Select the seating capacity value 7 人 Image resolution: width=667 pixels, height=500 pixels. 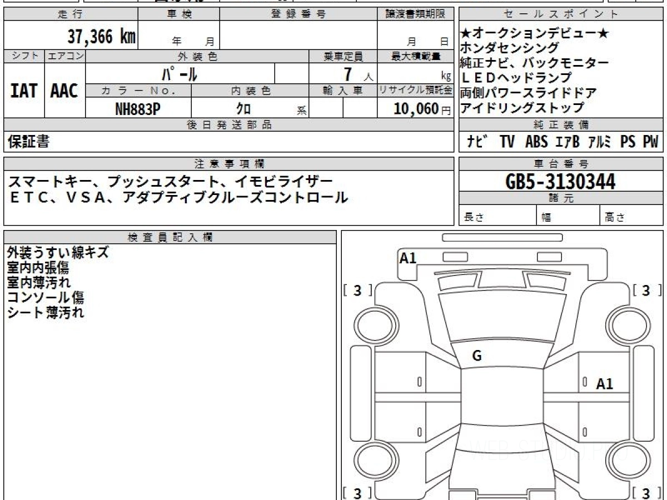[x=359, y=74]
